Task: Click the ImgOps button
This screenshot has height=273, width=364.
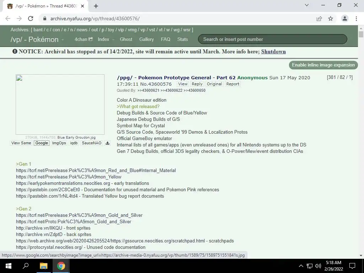Action: tap(59, 143)
